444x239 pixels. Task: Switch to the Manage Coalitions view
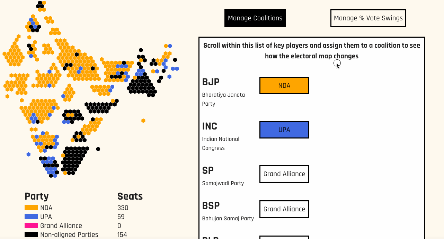pyautogui.click(x=255, y=18)
